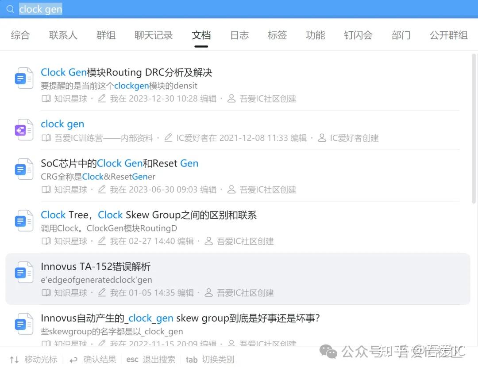Click the book icon beside 吾爱IC训练营——内部资料
The image size is (478, 371).
46,138
